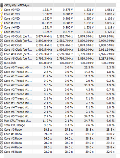Click the round icon beside Total CPU Usage

point(2,125)
